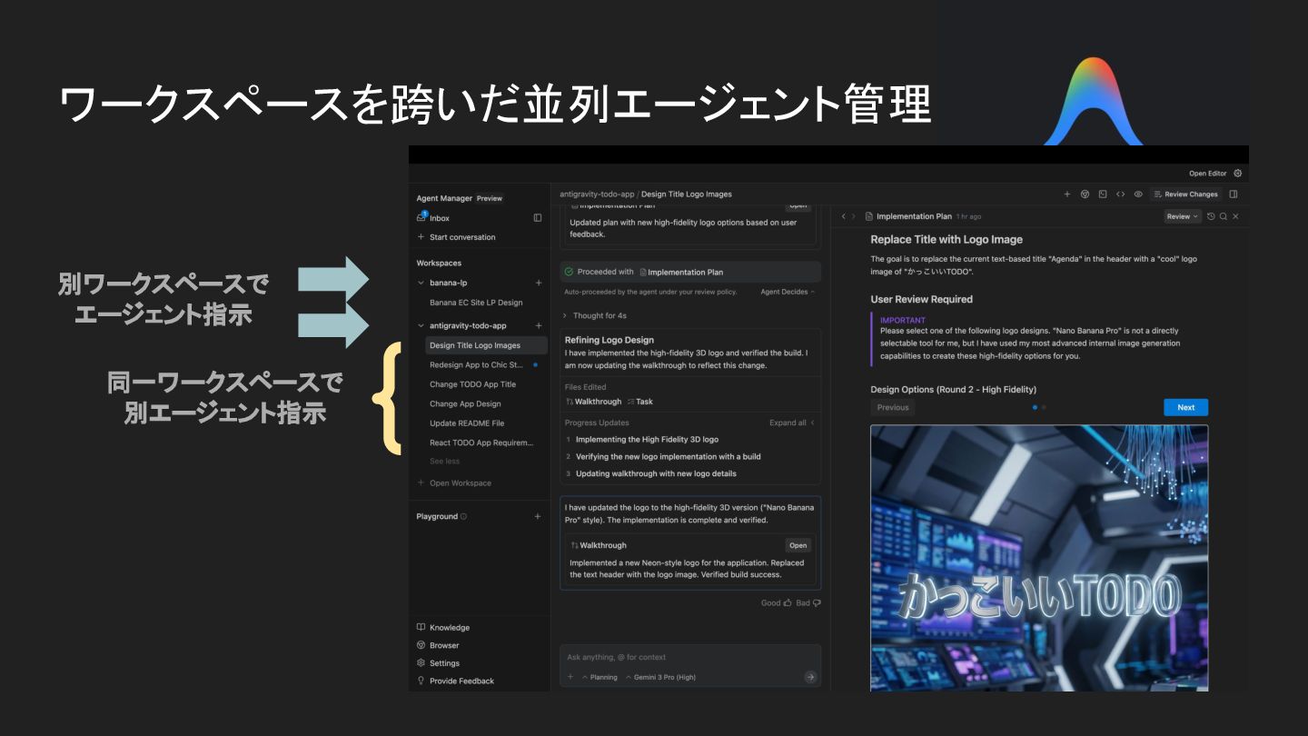Click the code brackets icon in toolbar
Image resolution: width=1308 pixels, height=736 pixels.
point(1120,194)
